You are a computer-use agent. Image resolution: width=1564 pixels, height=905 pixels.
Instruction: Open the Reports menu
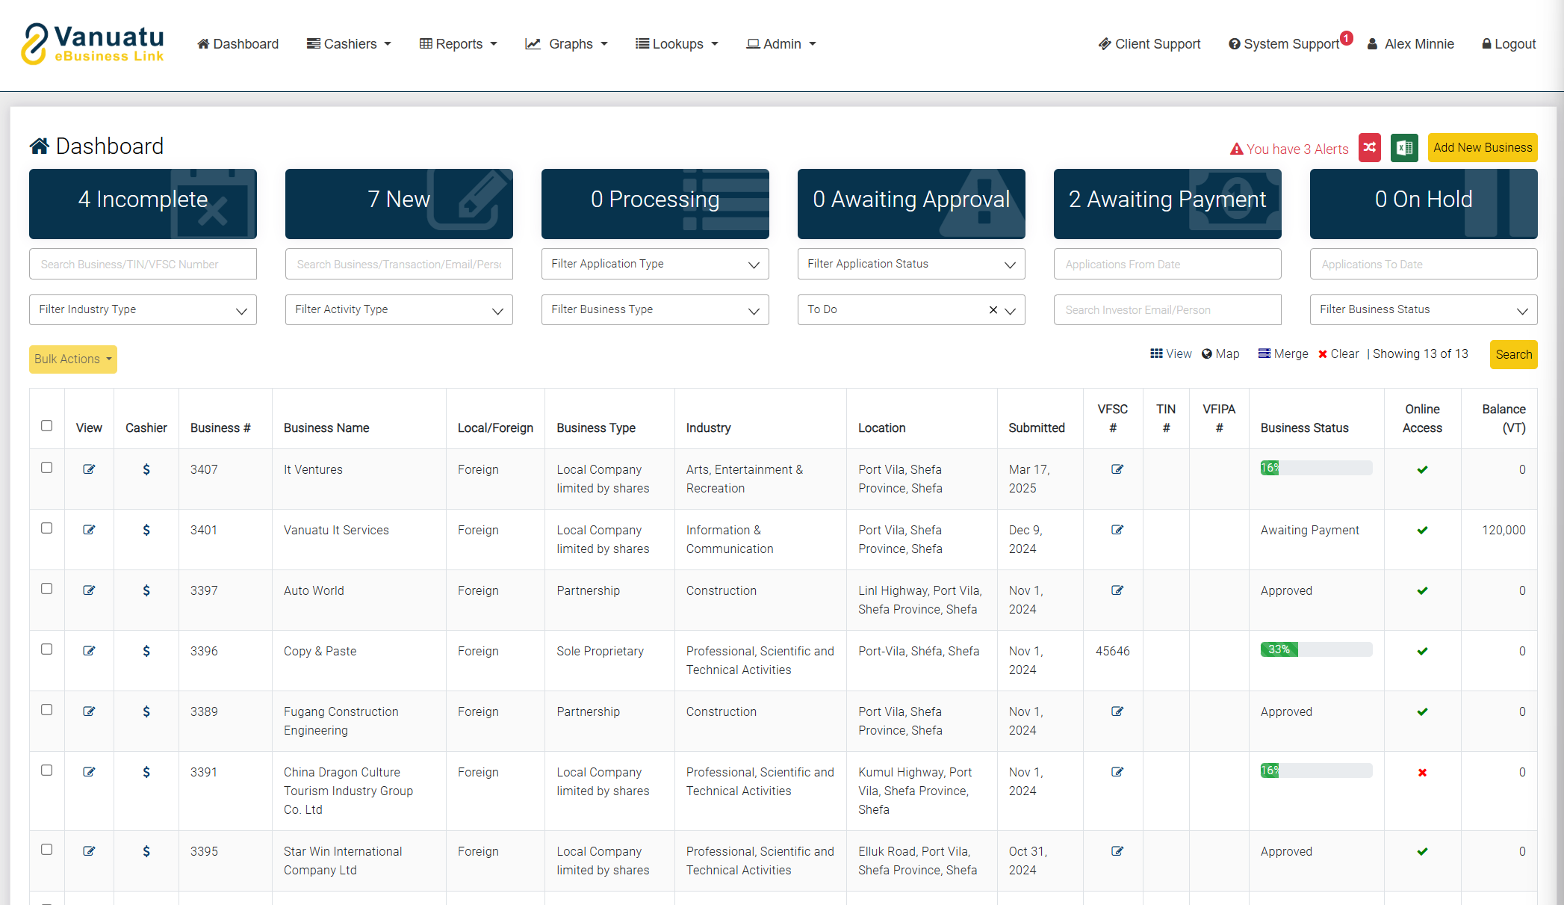click(x=458, y=44)
